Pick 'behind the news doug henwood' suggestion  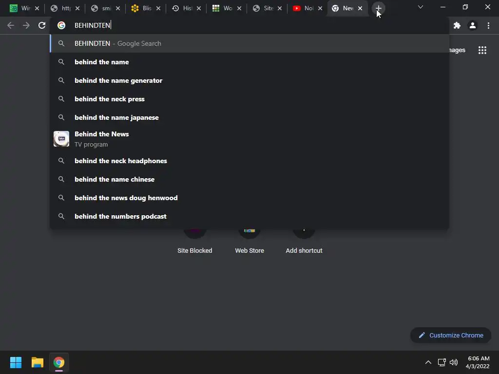coord(249,198)
